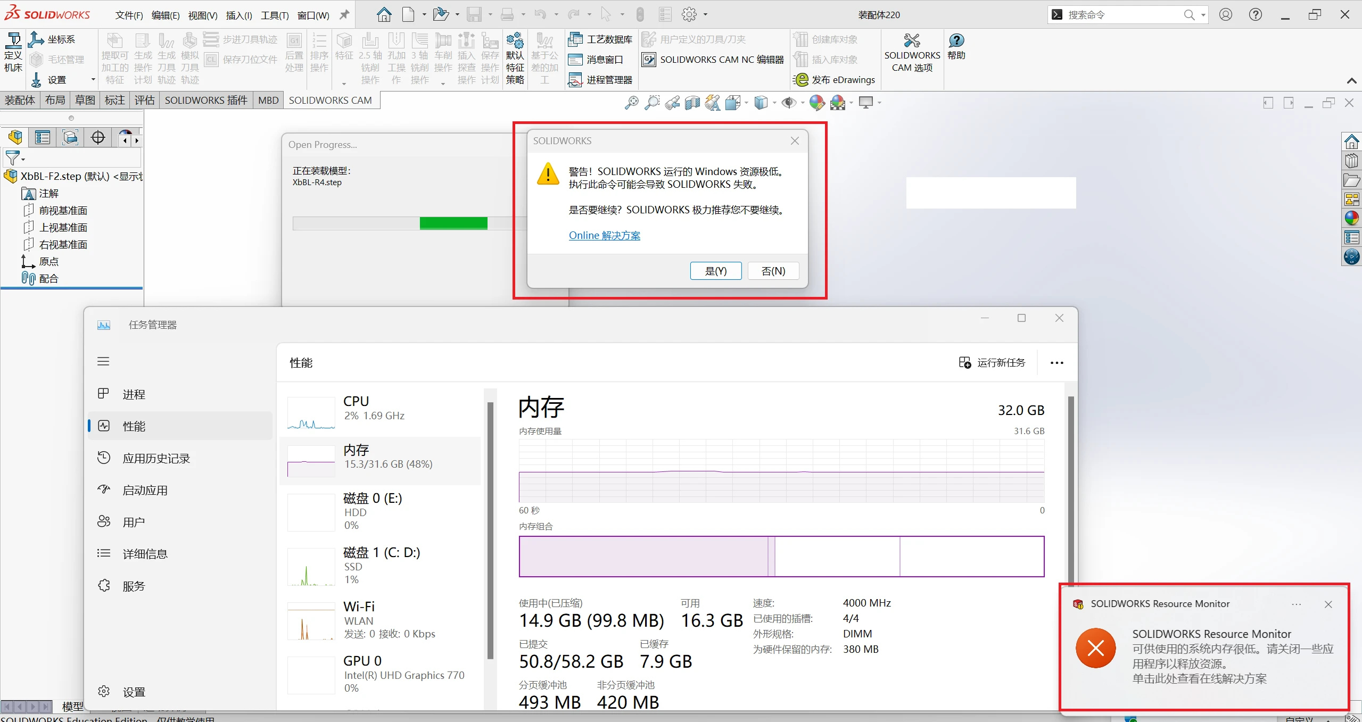Click the Zoom to Fit magnifier icon
Image resolution: width=1362 pixels, height=722 pixels.
tap(632, 102)
